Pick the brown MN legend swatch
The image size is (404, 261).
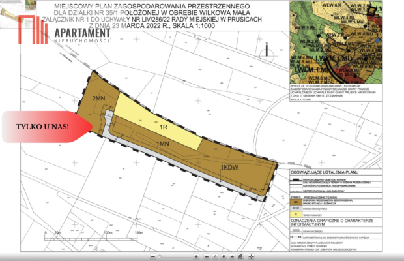point(295,202)
